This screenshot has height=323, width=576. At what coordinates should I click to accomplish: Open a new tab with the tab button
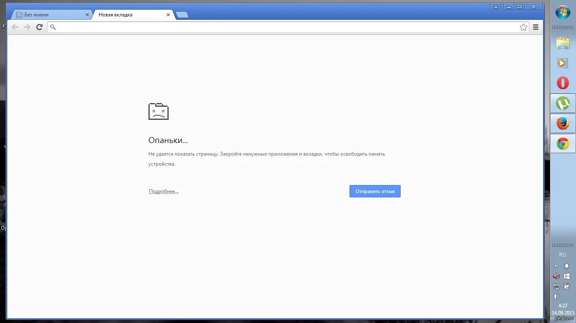tap(182, 15)
